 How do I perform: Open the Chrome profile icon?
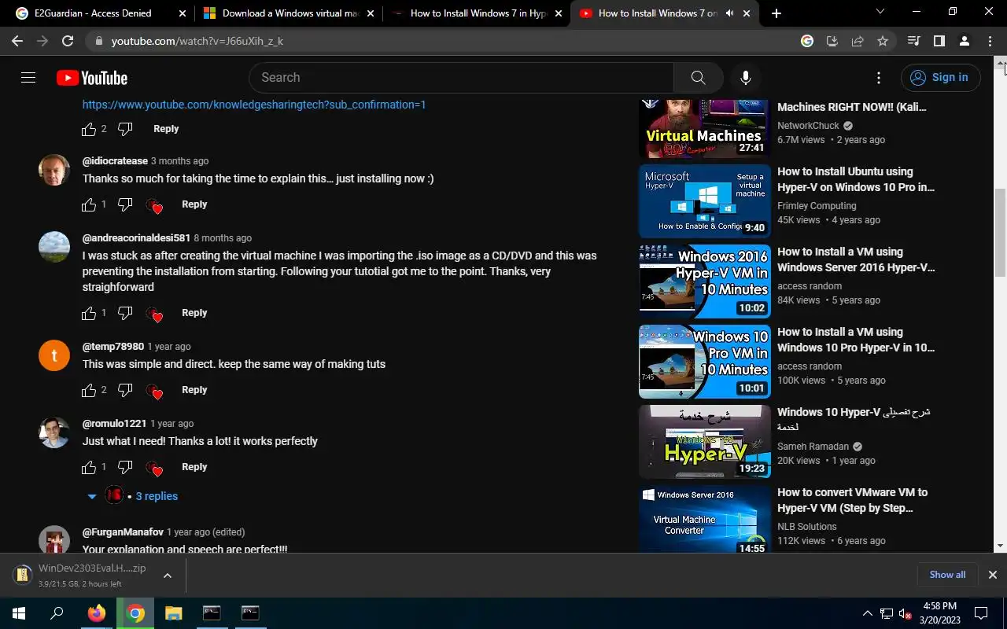(x=964, y=41)
